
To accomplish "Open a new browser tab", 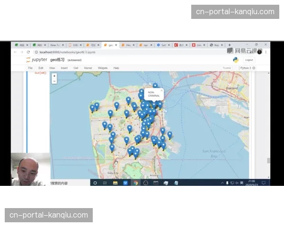I will (x=230, y=45).
